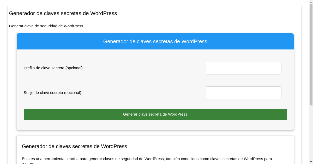Click the description paragraph about security keys
The width and height of the screenshot is (313, 164).
pyautogui.click(x=147, y=159)
